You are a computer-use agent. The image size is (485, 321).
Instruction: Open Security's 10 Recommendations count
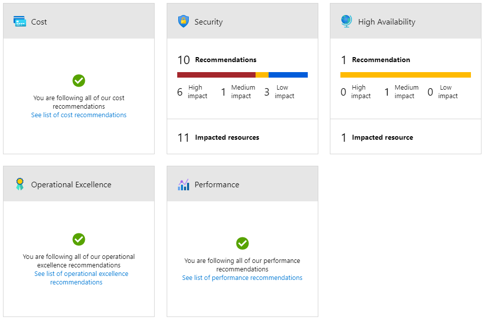[x=217, y=60]
